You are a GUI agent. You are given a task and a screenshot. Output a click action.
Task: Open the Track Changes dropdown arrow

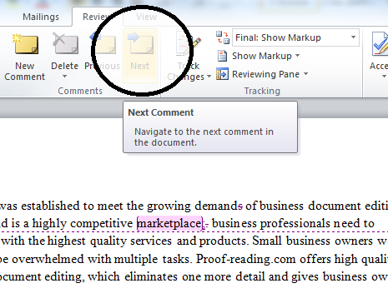tap(209, 77)
